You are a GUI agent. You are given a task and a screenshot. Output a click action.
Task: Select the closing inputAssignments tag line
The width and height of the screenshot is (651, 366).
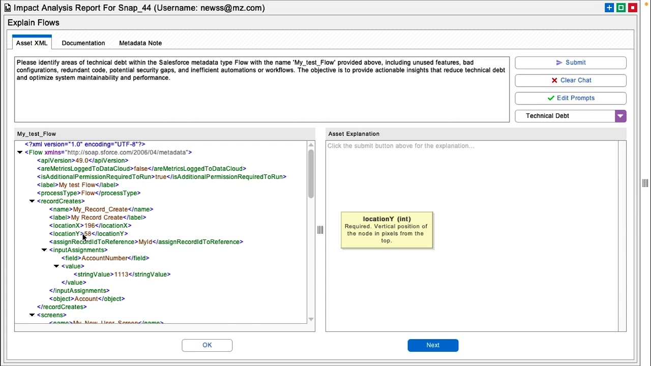click(x=79, y=291)
